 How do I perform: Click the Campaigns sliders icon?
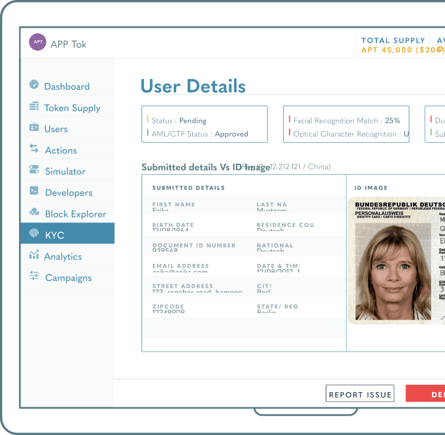click(34, 276)
